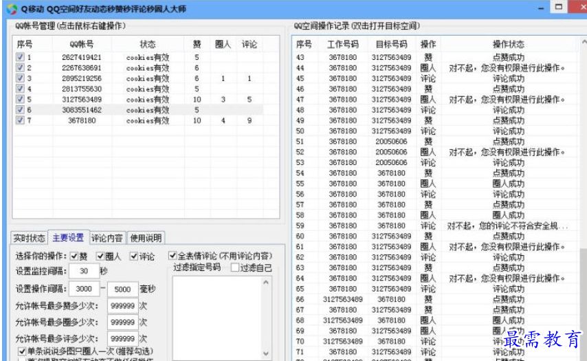Toggle checkbox for account 2813755630

[20, 89]
